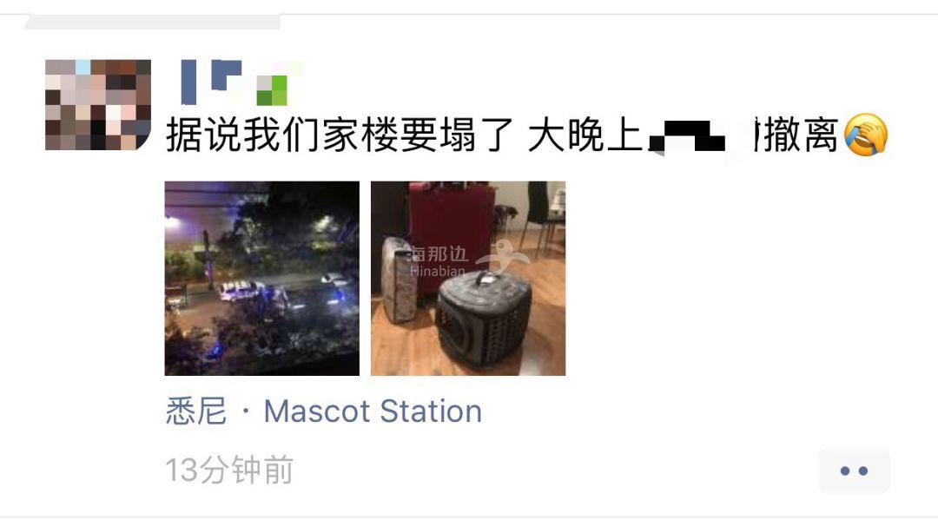Click the red suitcase in the second photo
Viewport: 938px width, 520px height.
tap(452, 227)
